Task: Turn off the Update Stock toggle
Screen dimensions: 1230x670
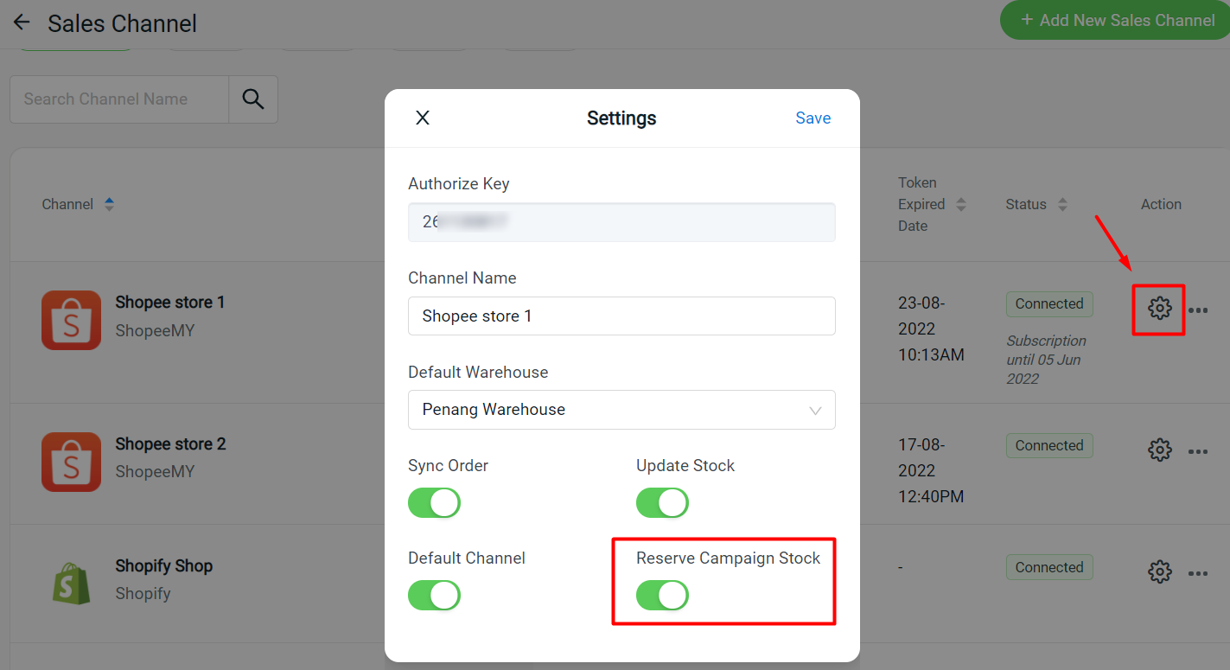Action: coord(662,503)
